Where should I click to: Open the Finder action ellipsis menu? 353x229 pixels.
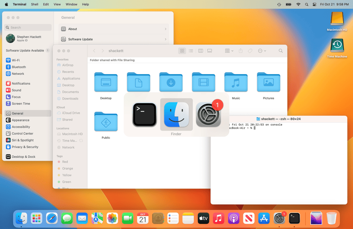click(x=262, y=51)
